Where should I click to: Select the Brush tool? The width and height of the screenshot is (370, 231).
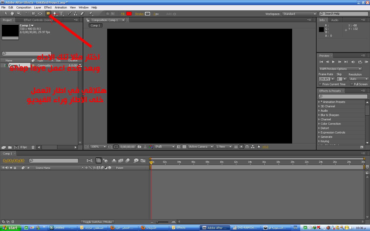(x=70, y=13)
